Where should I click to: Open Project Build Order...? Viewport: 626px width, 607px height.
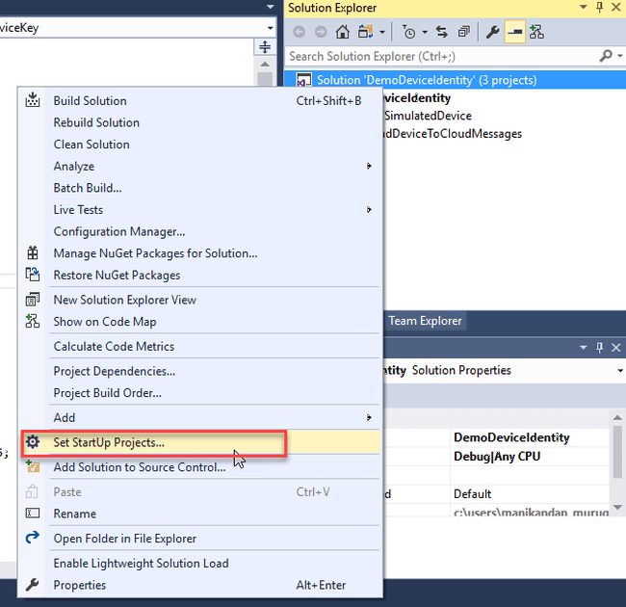coord(201,393)
